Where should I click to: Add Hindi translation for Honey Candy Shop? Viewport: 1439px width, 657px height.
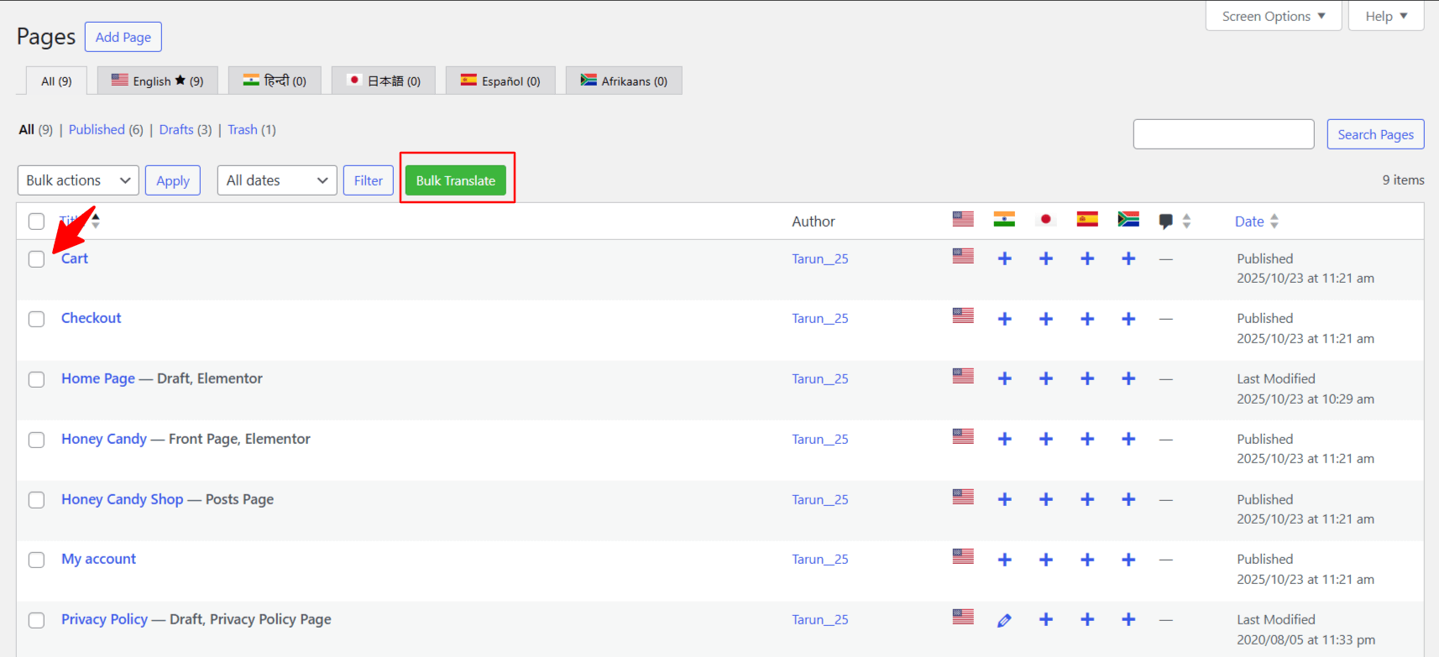[1004, 499]
